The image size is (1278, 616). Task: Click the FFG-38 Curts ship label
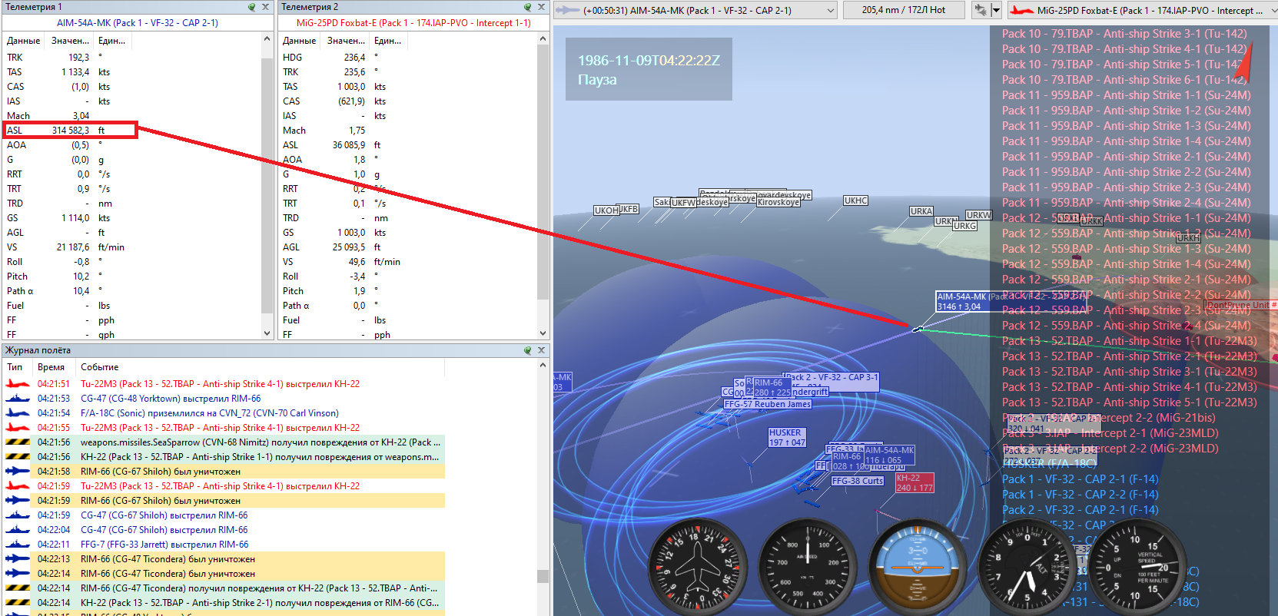coord(858,481)
